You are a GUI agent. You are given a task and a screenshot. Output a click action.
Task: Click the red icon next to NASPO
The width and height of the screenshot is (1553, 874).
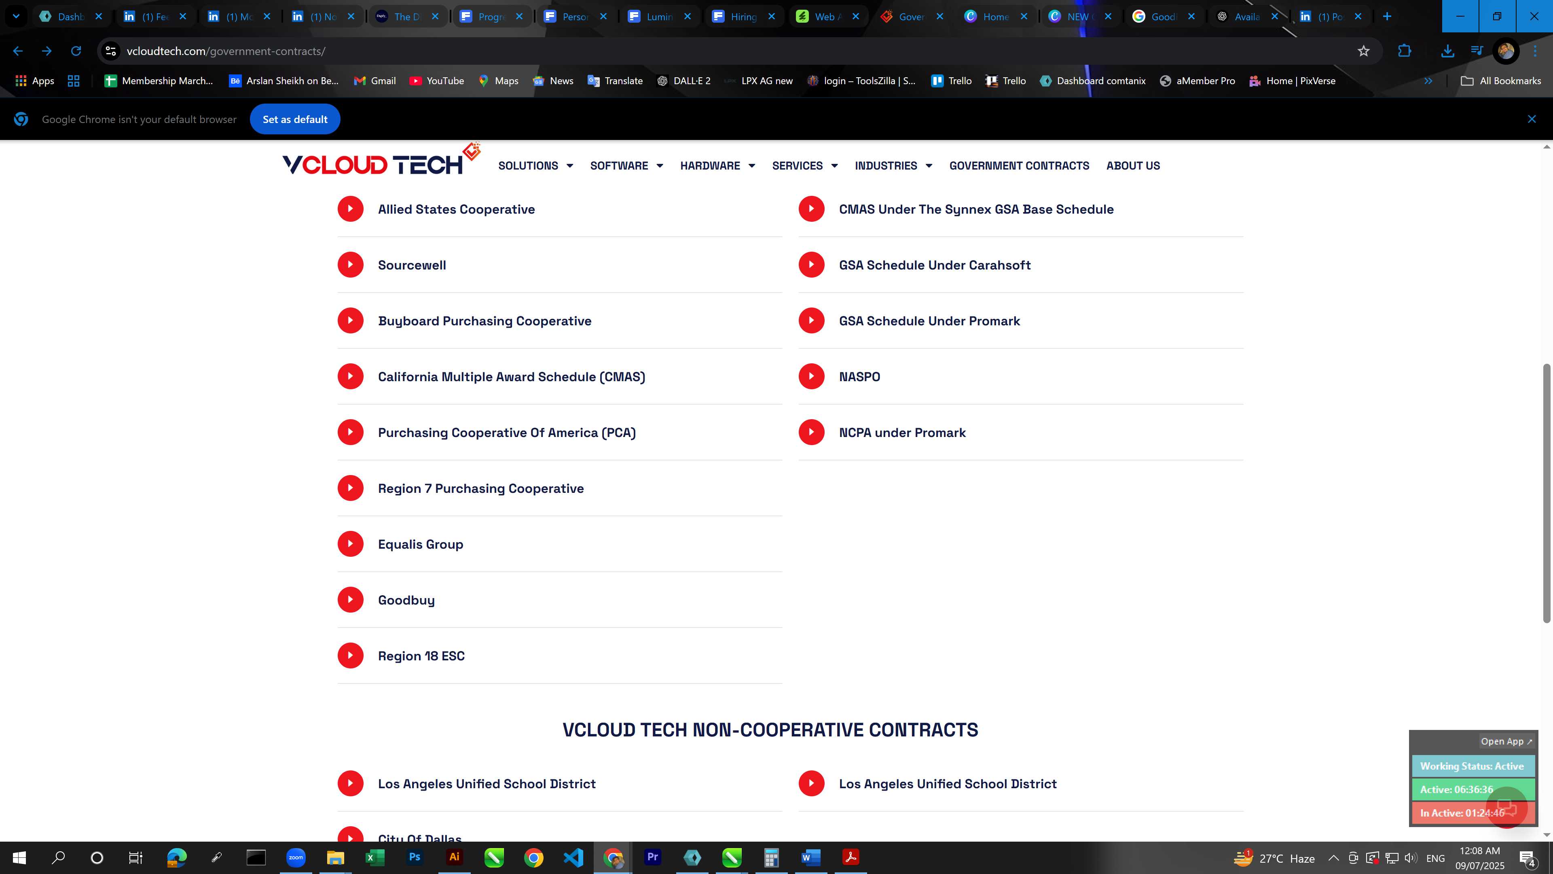point(811,376)
